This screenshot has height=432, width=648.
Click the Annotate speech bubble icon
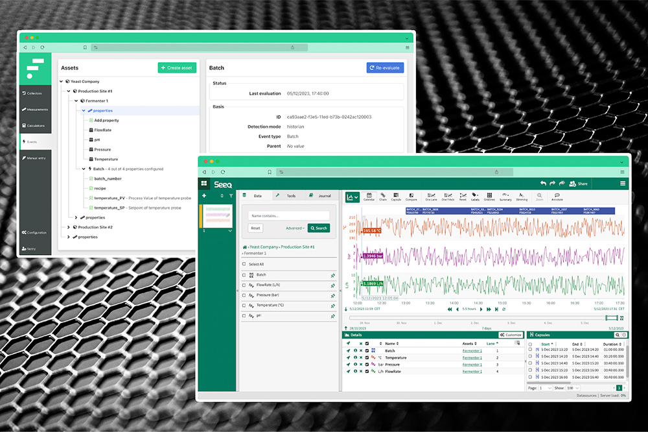557,197
